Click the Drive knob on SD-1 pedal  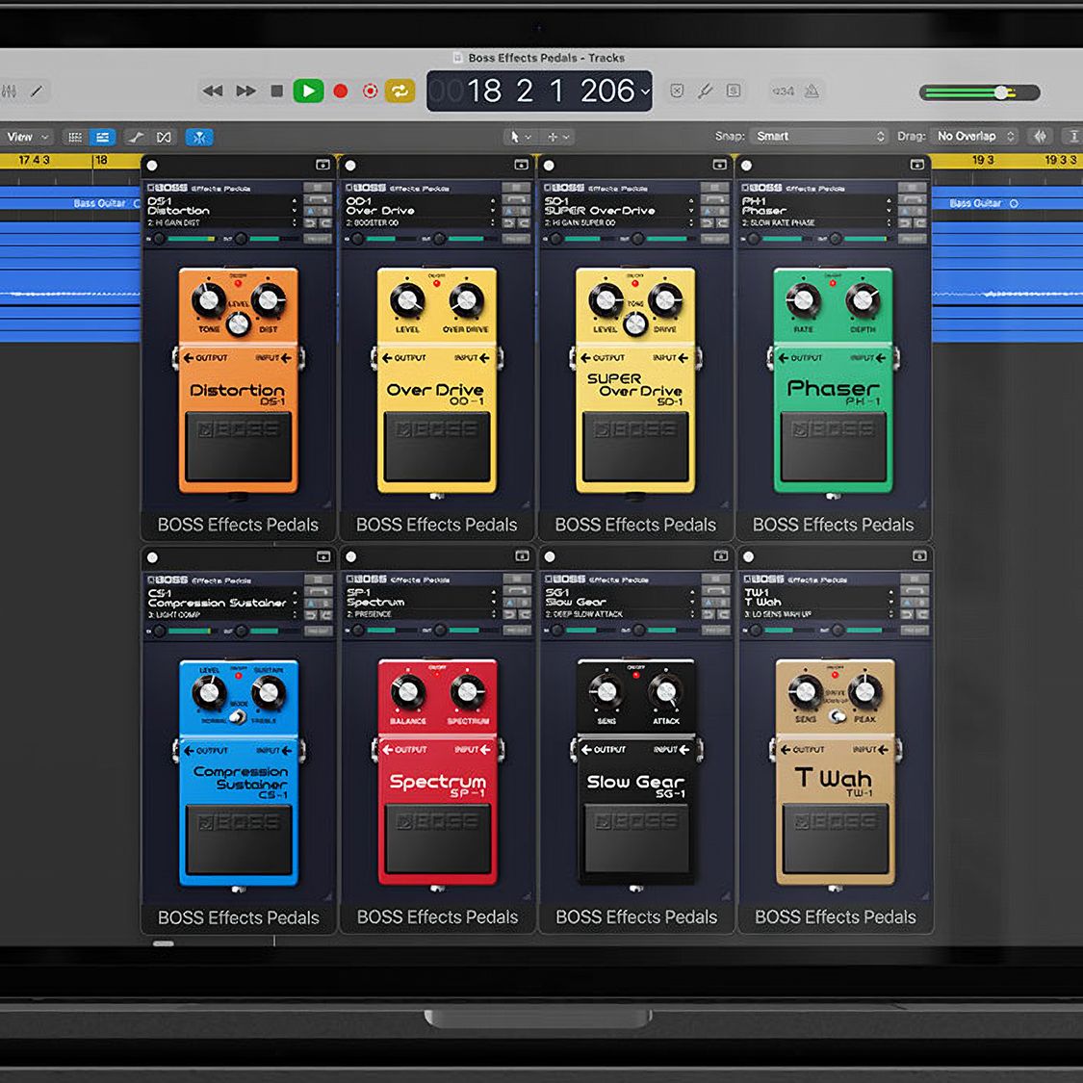click(x=665, y=299)
